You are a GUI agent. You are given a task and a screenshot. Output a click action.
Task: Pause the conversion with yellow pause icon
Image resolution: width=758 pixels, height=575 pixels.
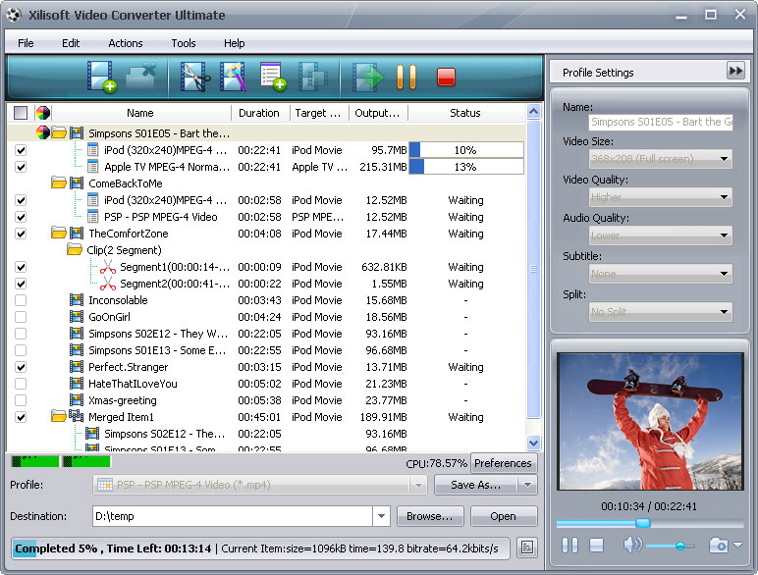pos(406,77)
